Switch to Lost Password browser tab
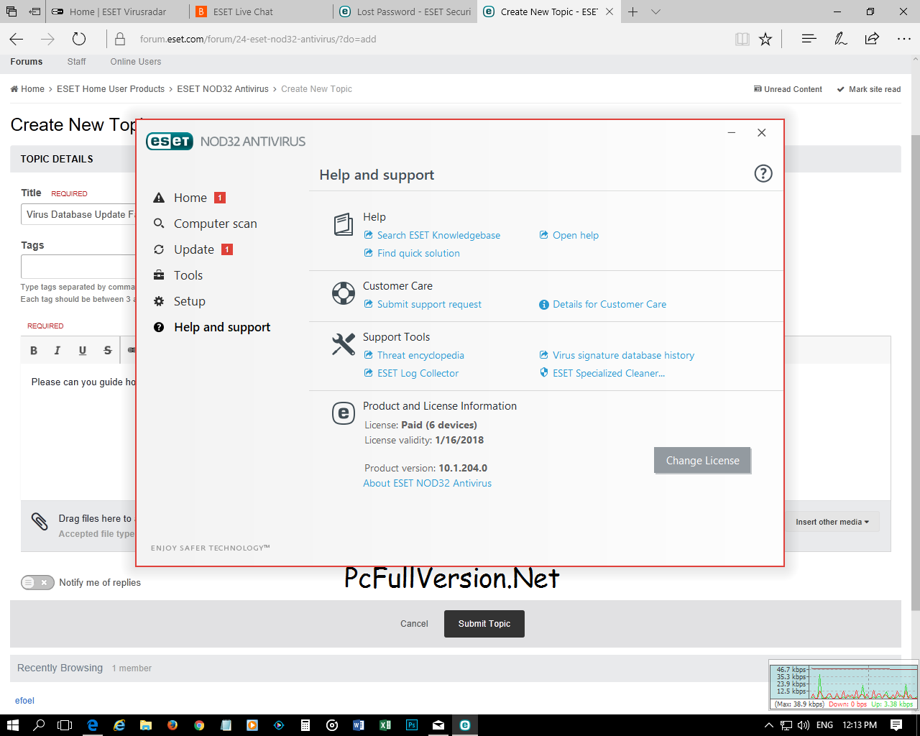The width and height of the screenshot is (920, 736). (x=405, y=11)
